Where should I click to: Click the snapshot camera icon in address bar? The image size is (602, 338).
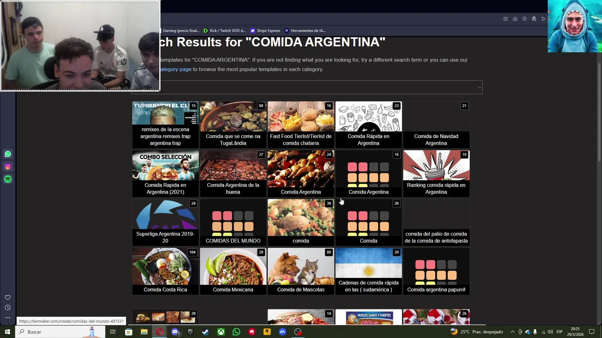(515, 19)
